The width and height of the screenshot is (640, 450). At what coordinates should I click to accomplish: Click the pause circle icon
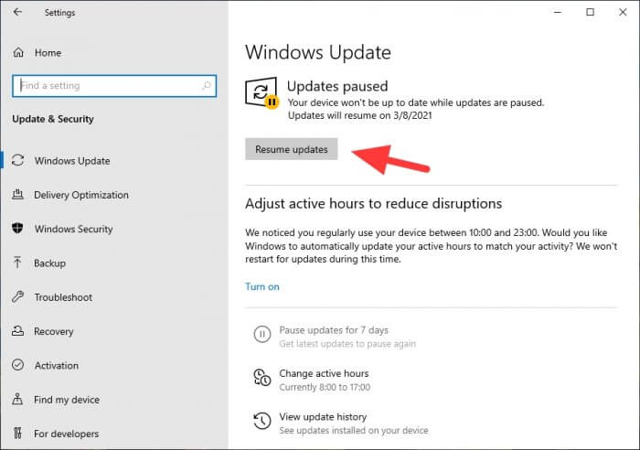pyautogui.click(x=262, y=335)
